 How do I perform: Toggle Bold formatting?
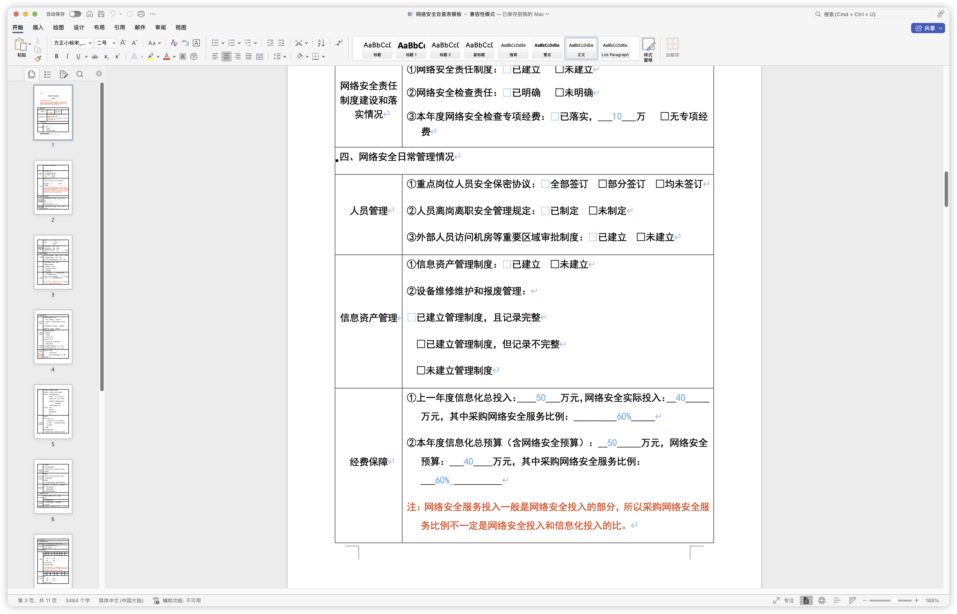pyautogui.click(x=56, y=56)
